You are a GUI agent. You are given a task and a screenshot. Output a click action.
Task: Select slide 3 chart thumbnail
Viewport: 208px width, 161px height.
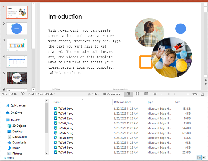(x=17, y=45)
